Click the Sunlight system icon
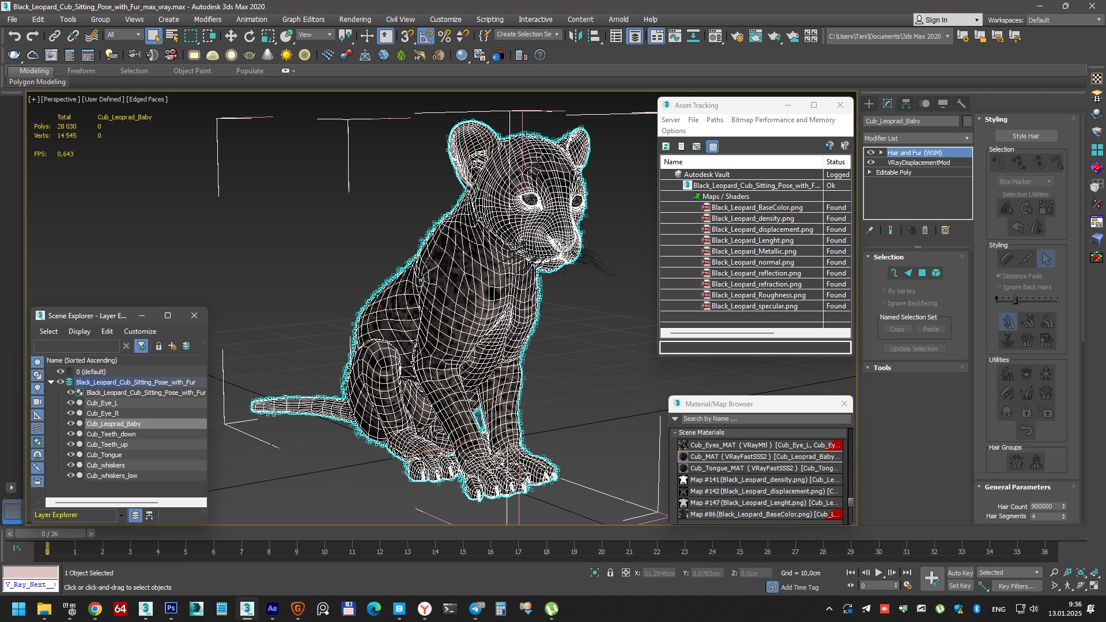 coord(286,55)
